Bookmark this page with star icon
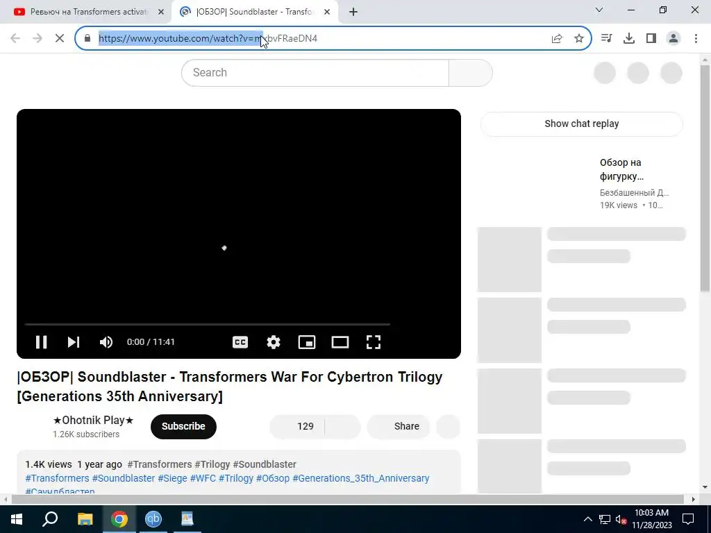 578,39
